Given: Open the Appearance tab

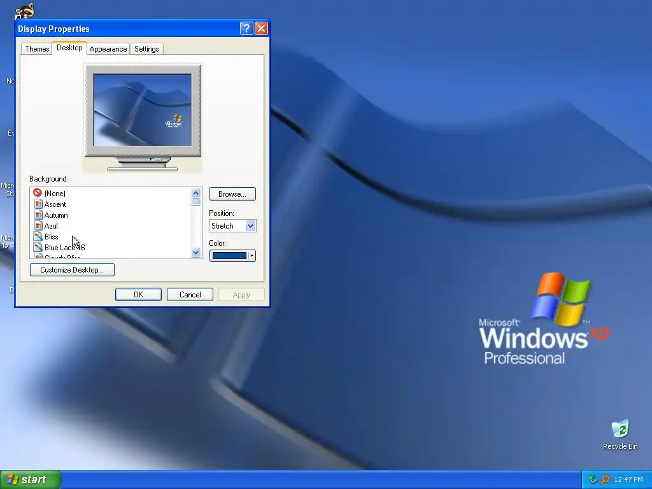Looking at the screenshot, I should [108, 48].
